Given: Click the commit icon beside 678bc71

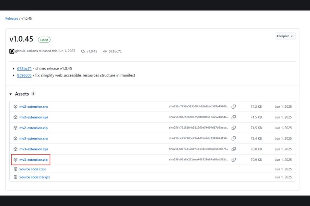Looking at the screenshot, I should (x=105, y=51).
